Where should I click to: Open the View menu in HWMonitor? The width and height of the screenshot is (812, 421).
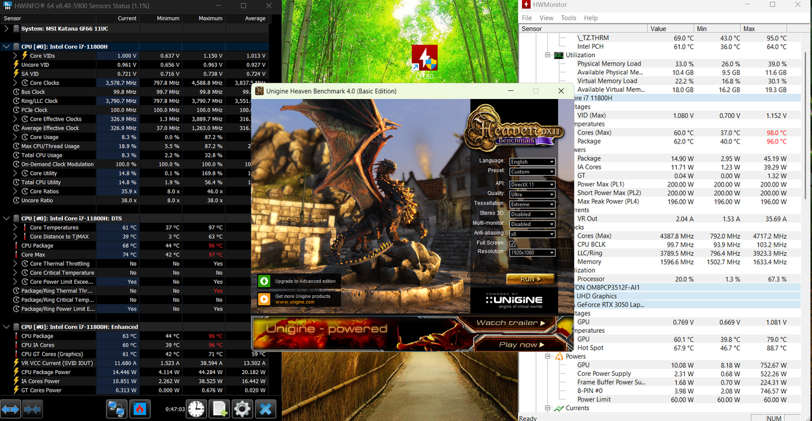coord(547,18)
